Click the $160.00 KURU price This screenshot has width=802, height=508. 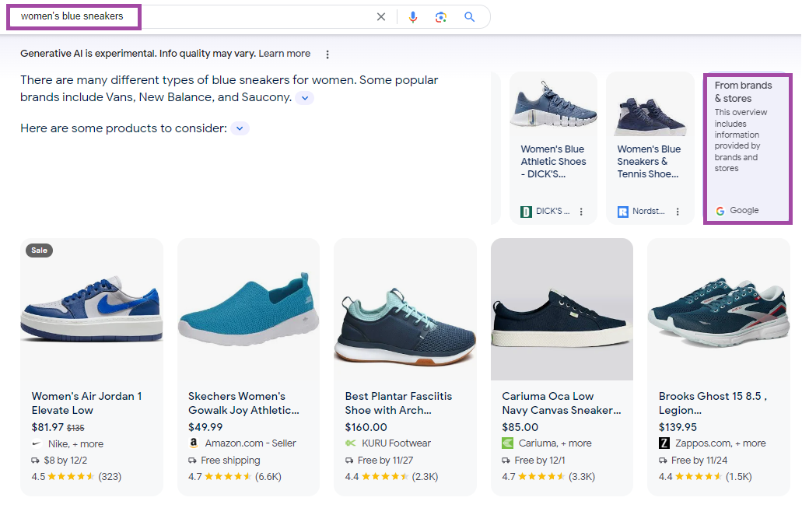tap(366, 427)
